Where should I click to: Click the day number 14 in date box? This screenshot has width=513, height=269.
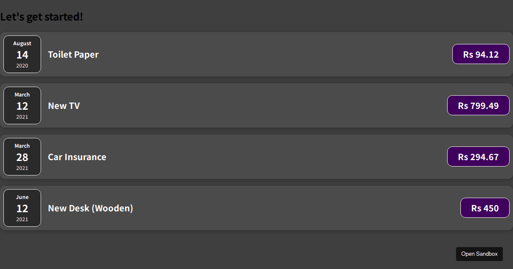click(x=22, y=55)
